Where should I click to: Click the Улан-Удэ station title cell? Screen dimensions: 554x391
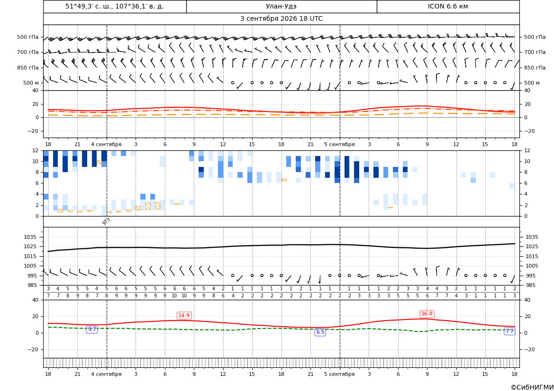tap(281, 6)
